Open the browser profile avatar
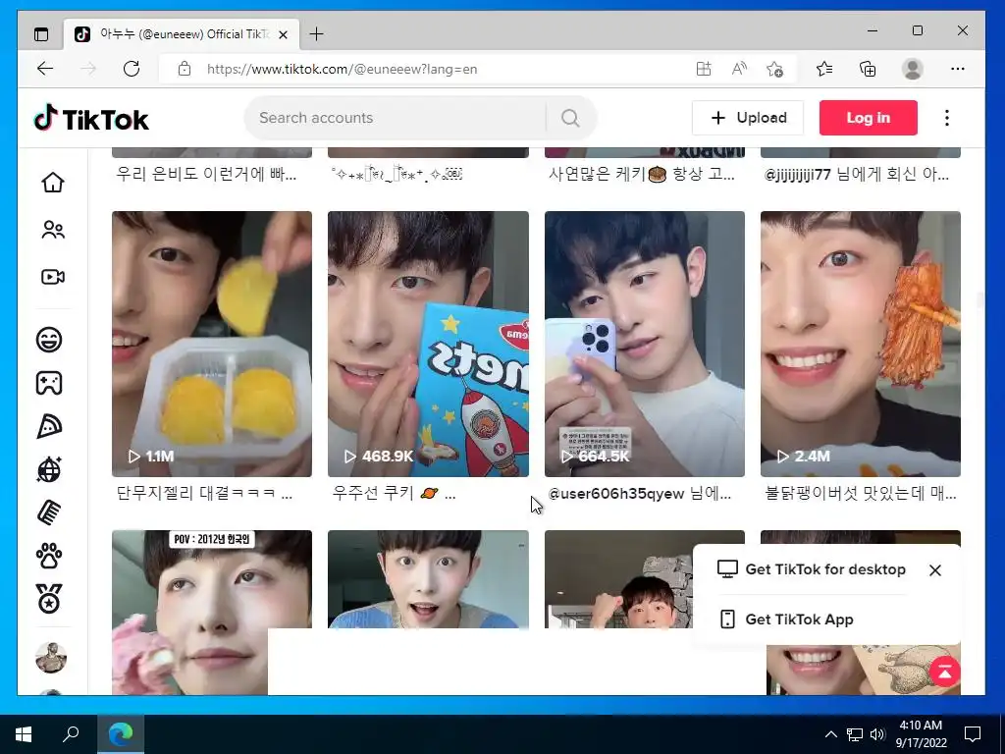 912,69
